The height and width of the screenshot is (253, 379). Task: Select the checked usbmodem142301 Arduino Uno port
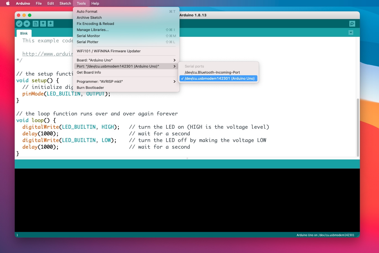pyautogui.click(x=219, y=79)
